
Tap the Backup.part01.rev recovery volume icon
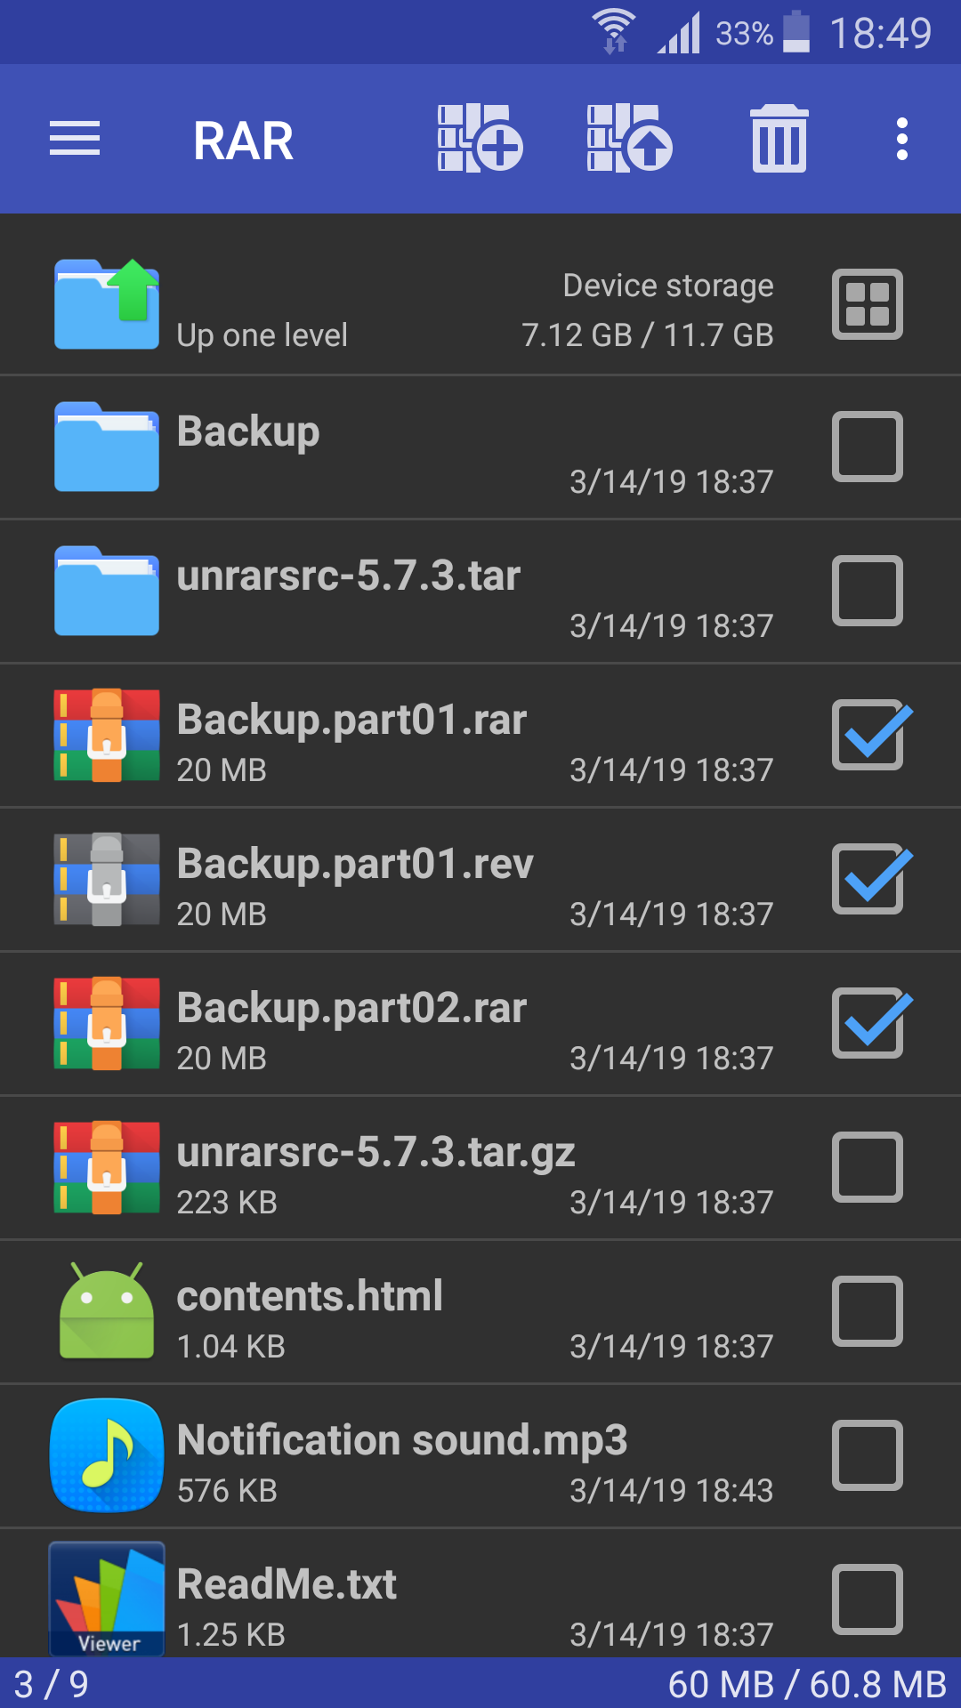[x=106, y=879]
